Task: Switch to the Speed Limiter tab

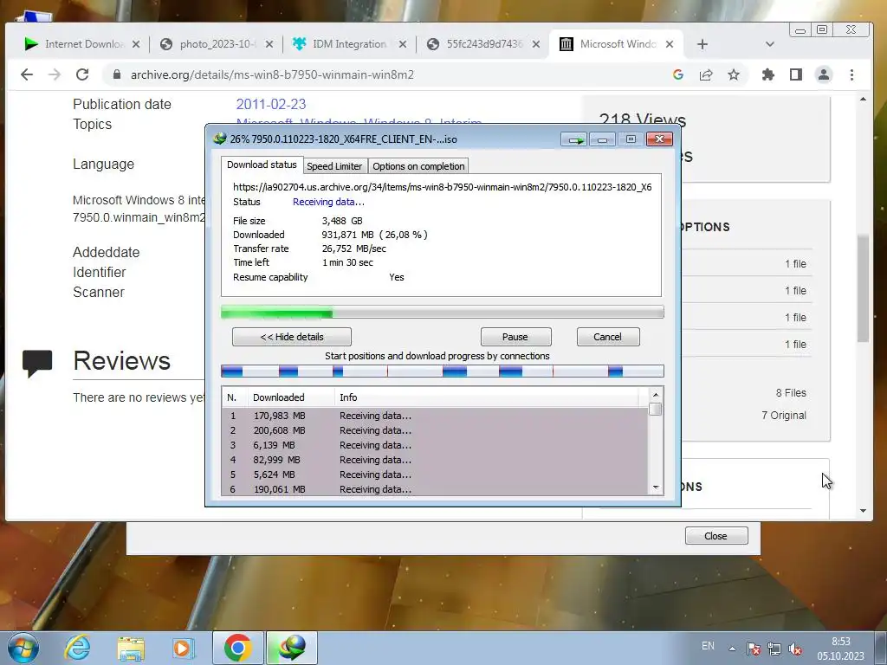Action: coord(334,166)
